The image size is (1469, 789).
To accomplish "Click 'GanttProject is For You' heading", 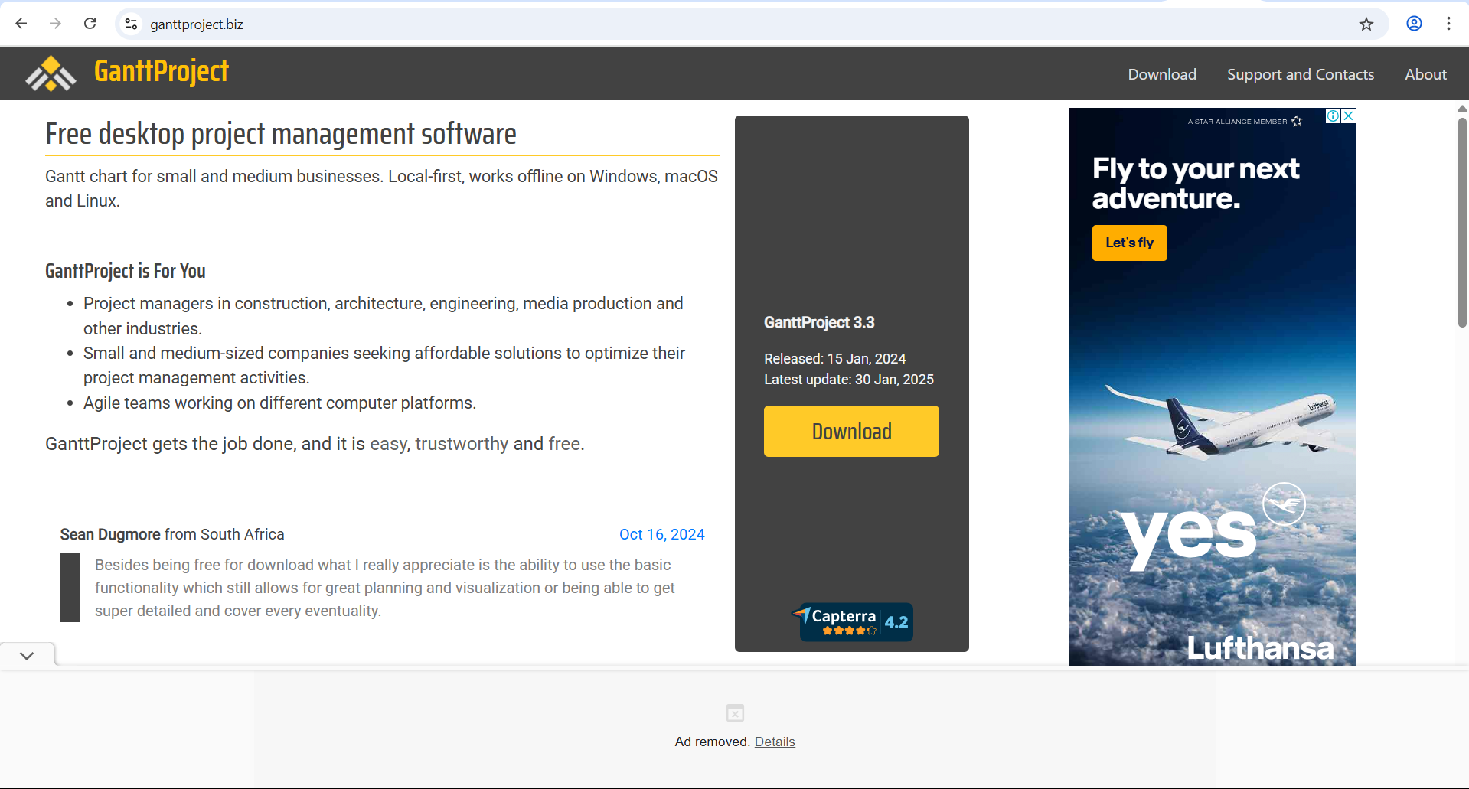I will [x=126, y=271].
